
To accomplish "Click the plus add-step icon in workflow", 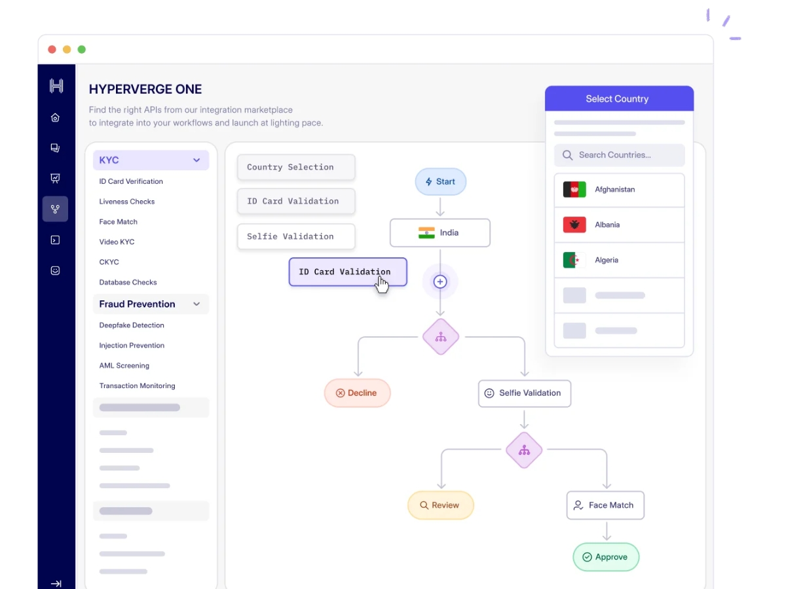I will tap(440, 281).
